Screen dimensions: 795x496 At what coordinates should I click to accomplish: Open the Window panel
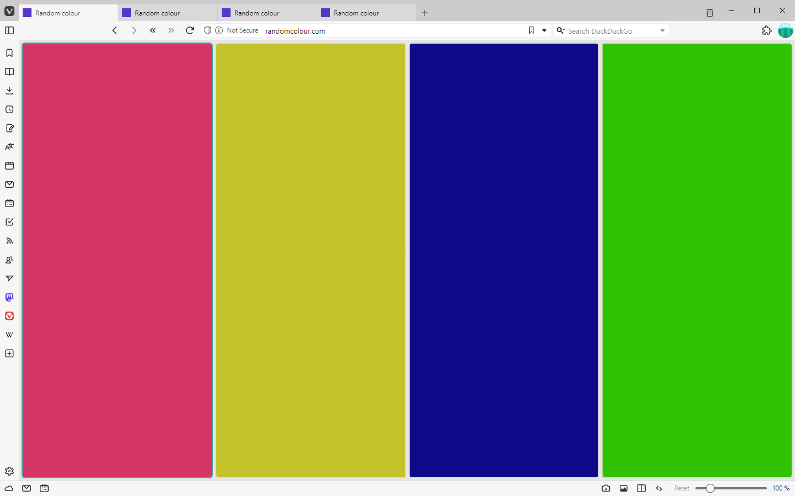pos(9,166)
